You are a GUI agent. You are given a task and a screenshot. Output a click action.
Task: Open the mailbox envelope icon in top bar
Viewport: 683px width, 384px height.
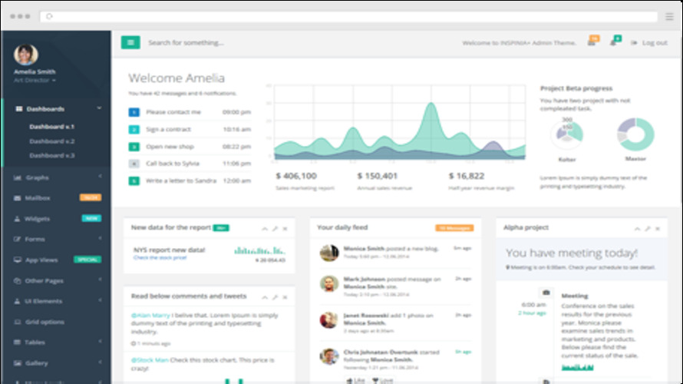[592, 43]
